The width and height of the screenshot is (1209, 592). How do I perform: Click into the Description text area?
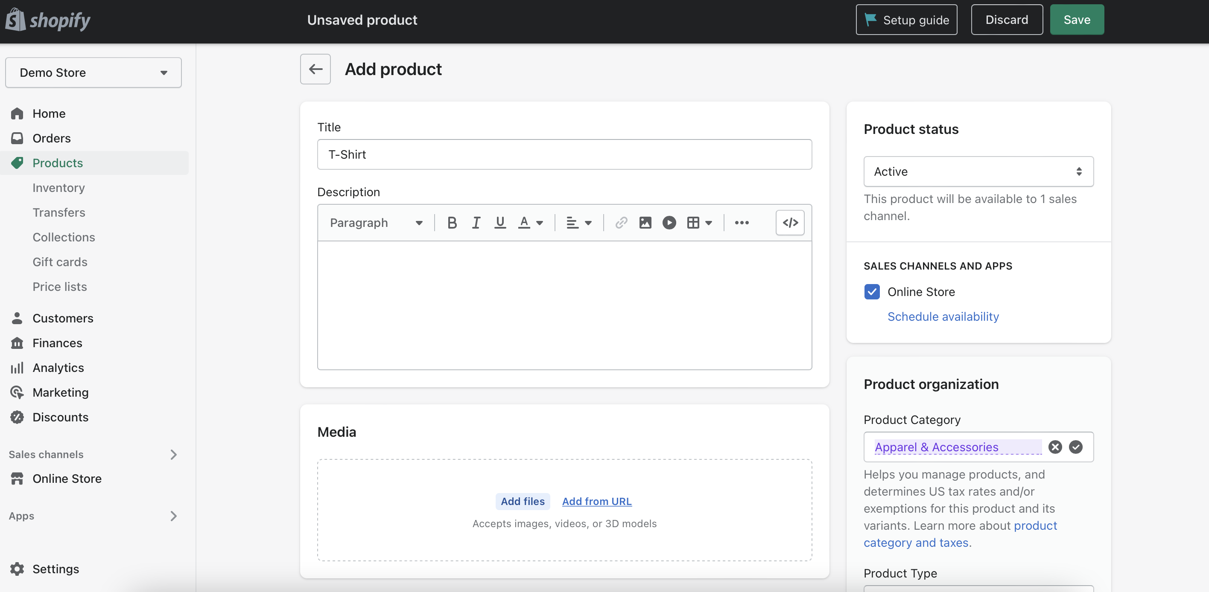(x=564, y=305)
